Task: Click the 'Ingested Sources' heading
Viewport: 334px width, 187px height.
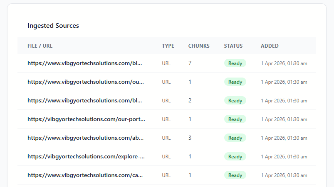Action: pyautogui.click(x=53, y=25)
